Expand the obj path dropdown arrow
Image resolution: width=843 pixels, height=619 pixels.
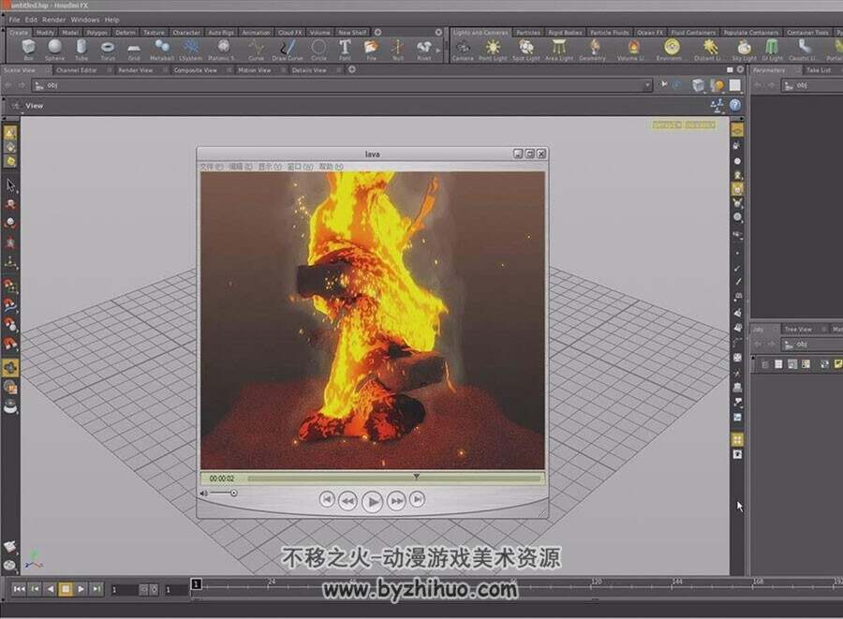tap(647, 85)
